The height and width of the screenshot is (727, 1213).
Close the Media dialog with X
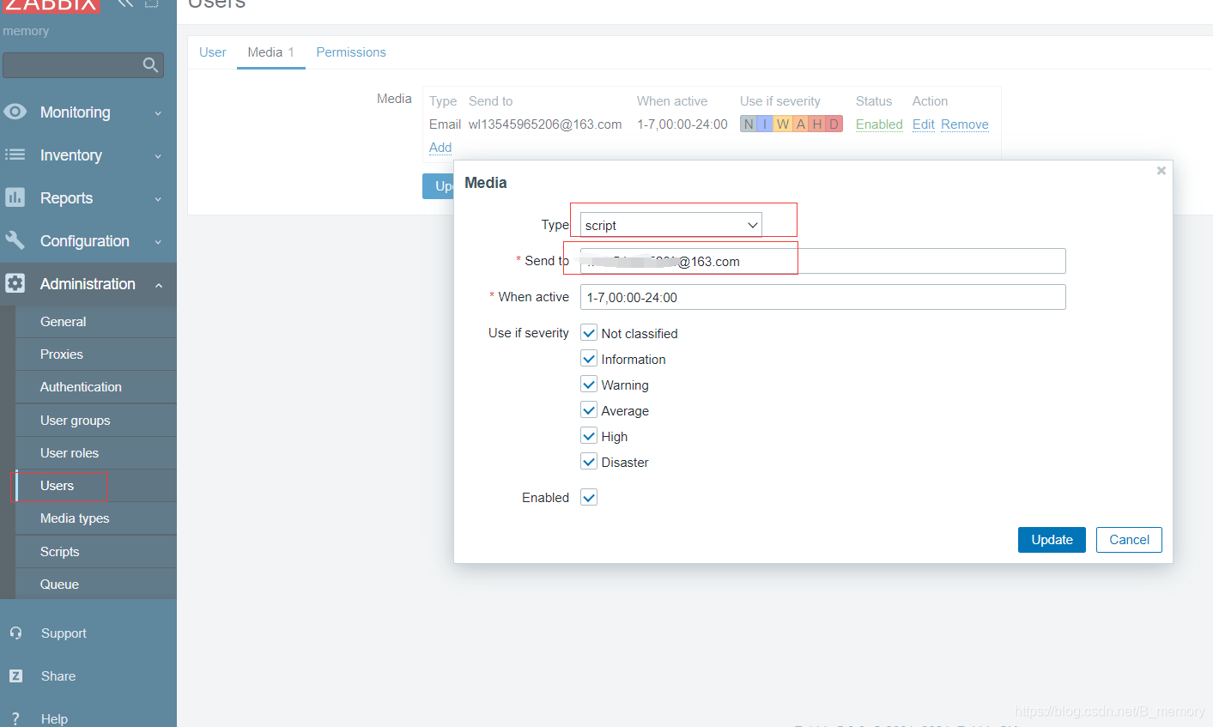click(1161, 171)
